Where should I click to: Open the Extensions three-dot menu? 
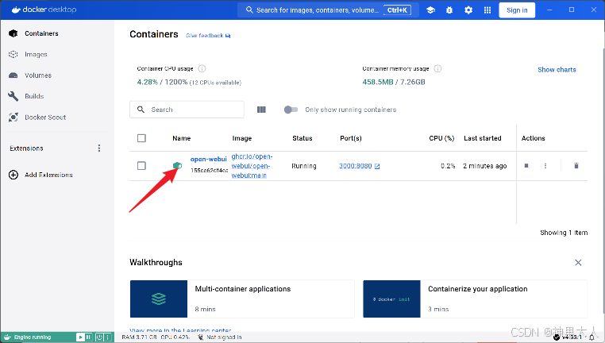(x=99, y=148)
